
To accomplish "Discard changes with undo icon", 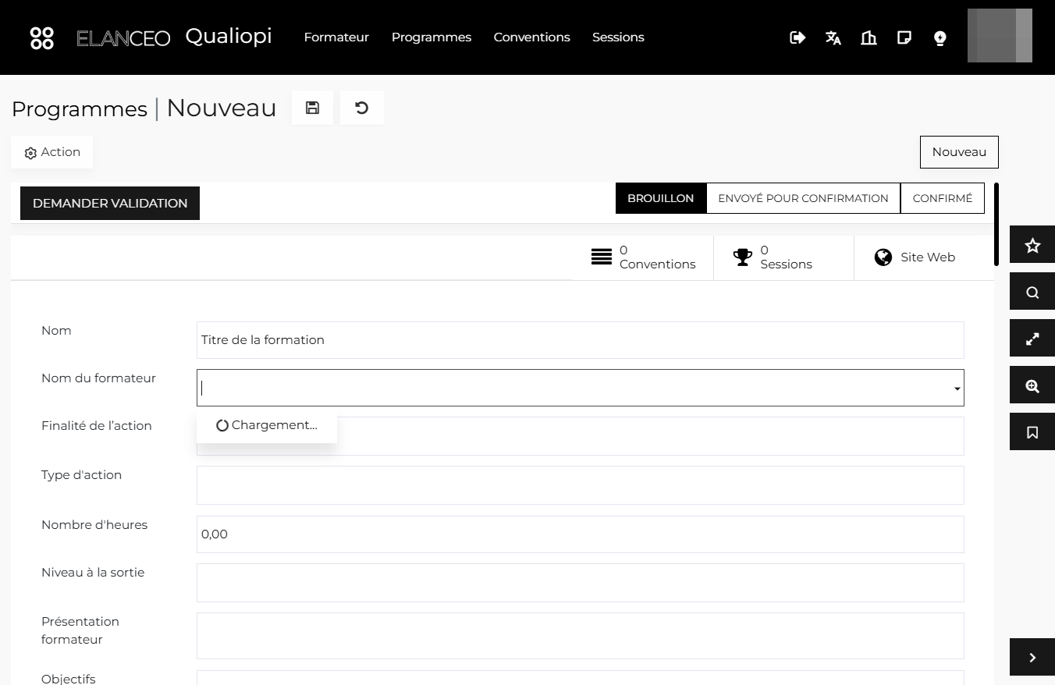I will [362, 108].
